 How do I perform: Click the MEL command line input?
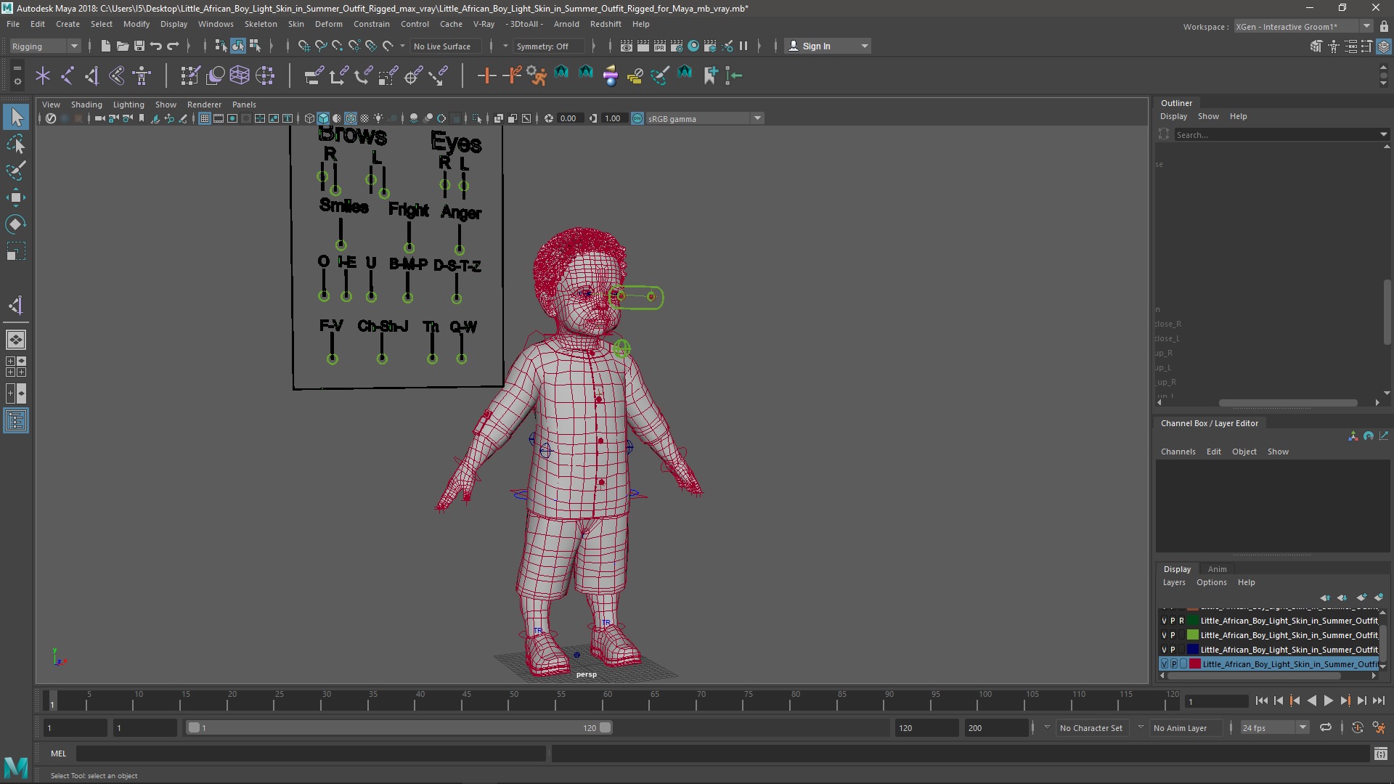click(x=311, y=754)
